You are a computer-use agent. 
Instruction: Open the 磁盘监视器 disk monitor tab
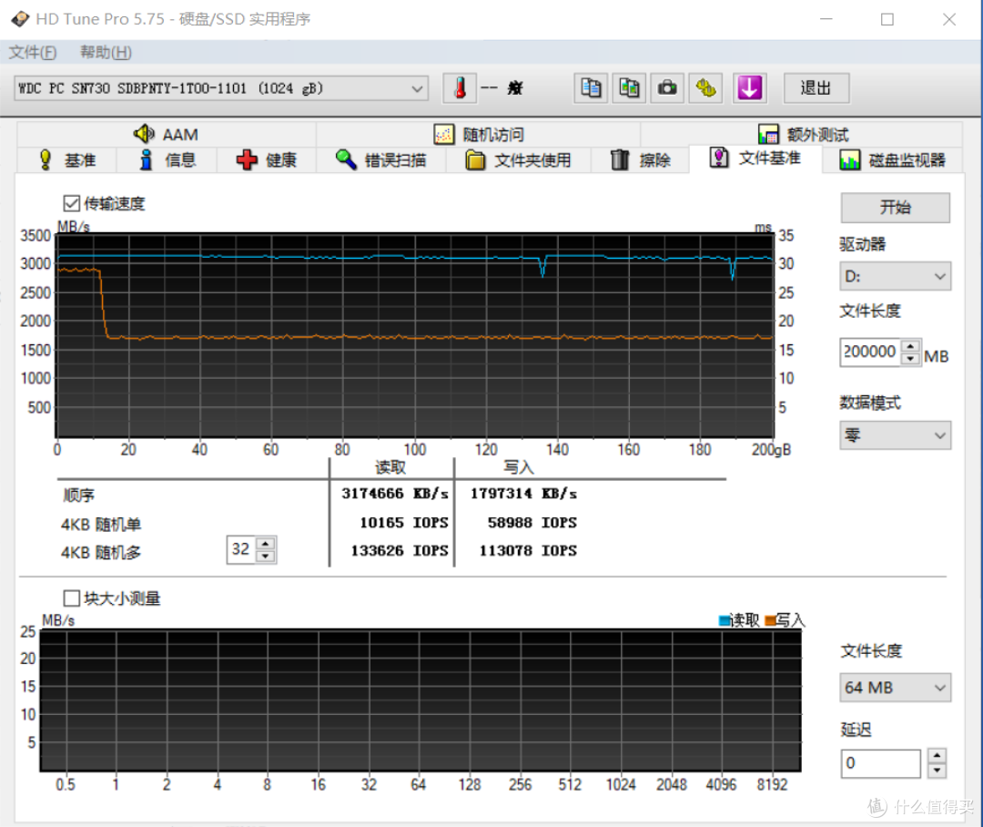point(892,160)
